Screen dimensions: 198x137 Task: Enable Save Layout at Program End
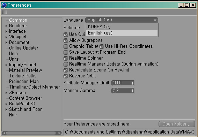coord(66,52)
